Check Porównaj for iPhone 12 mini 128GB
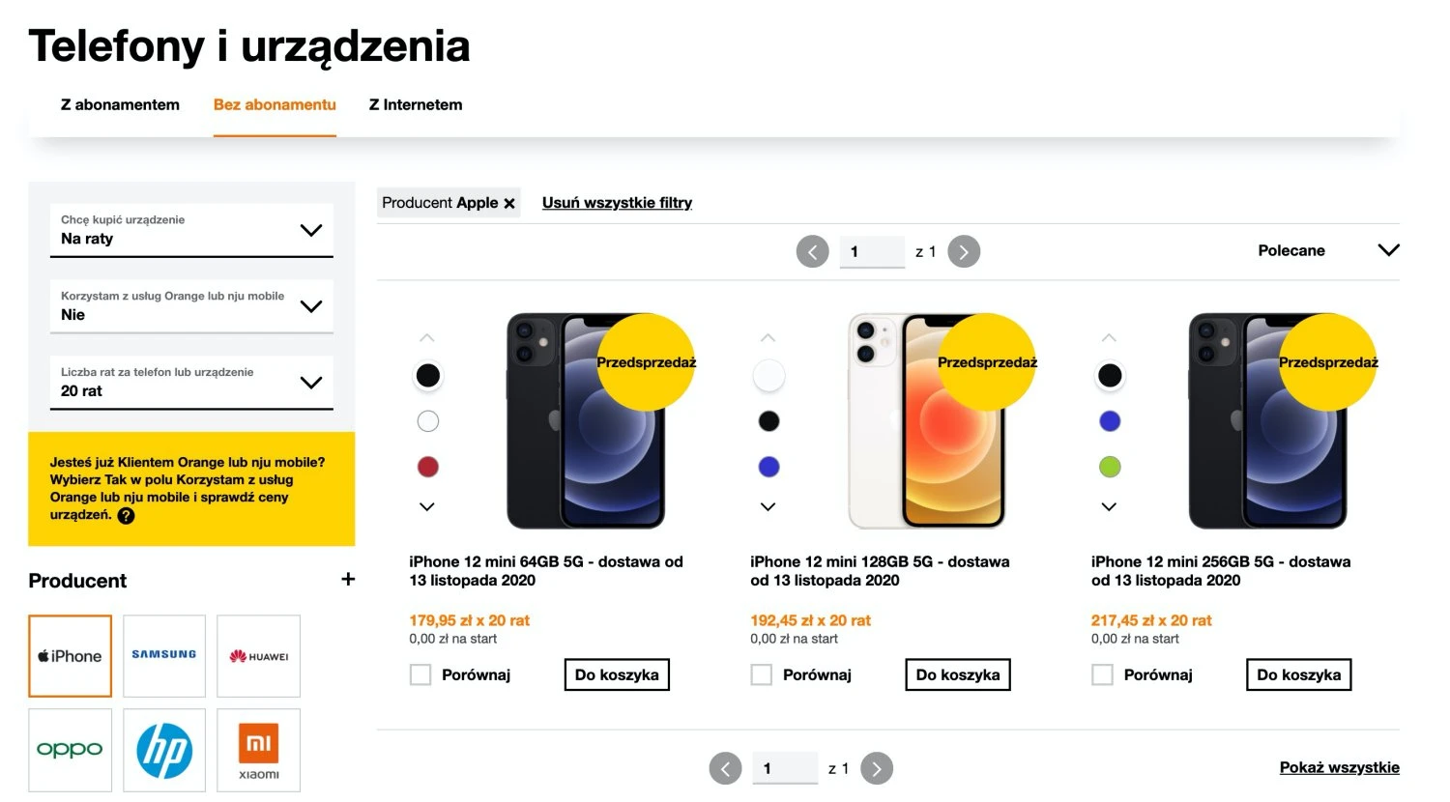Screen dimensions: 1450x802 pyautogui.click(x=762, y=674)
